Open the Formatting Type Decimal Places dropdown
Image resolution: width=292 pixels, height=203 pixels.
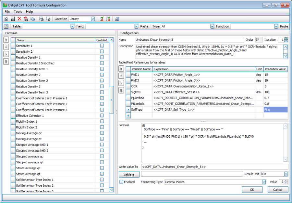(x=264, y=182)
